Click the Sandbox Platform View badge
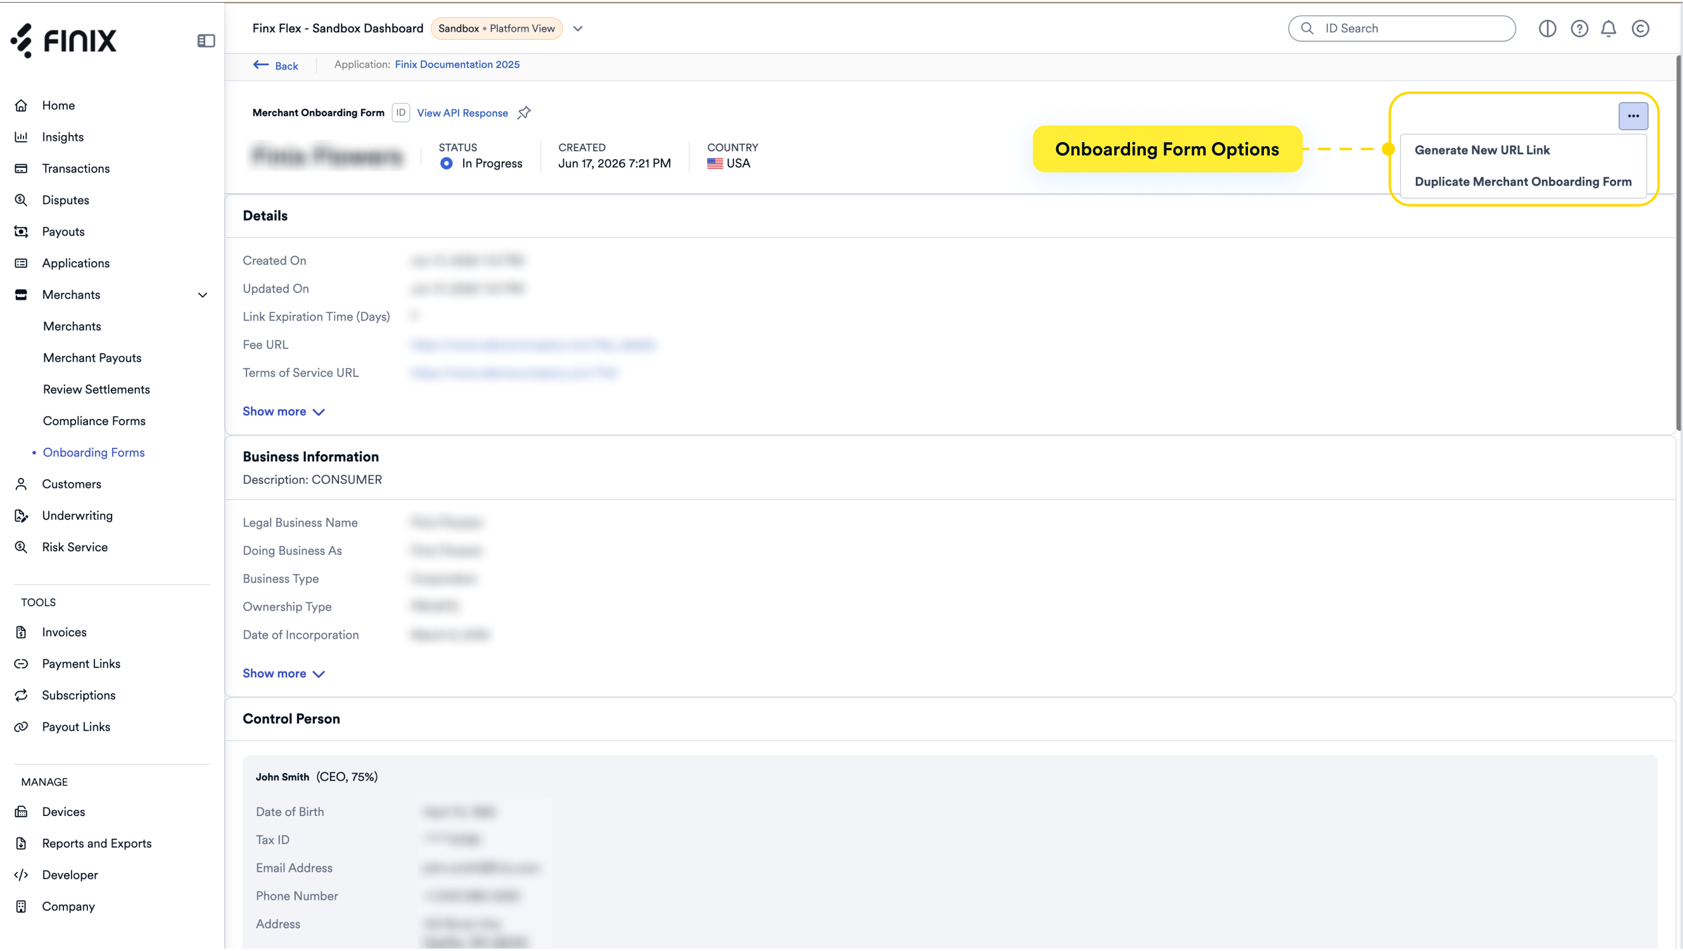 [x=497, y=28]
